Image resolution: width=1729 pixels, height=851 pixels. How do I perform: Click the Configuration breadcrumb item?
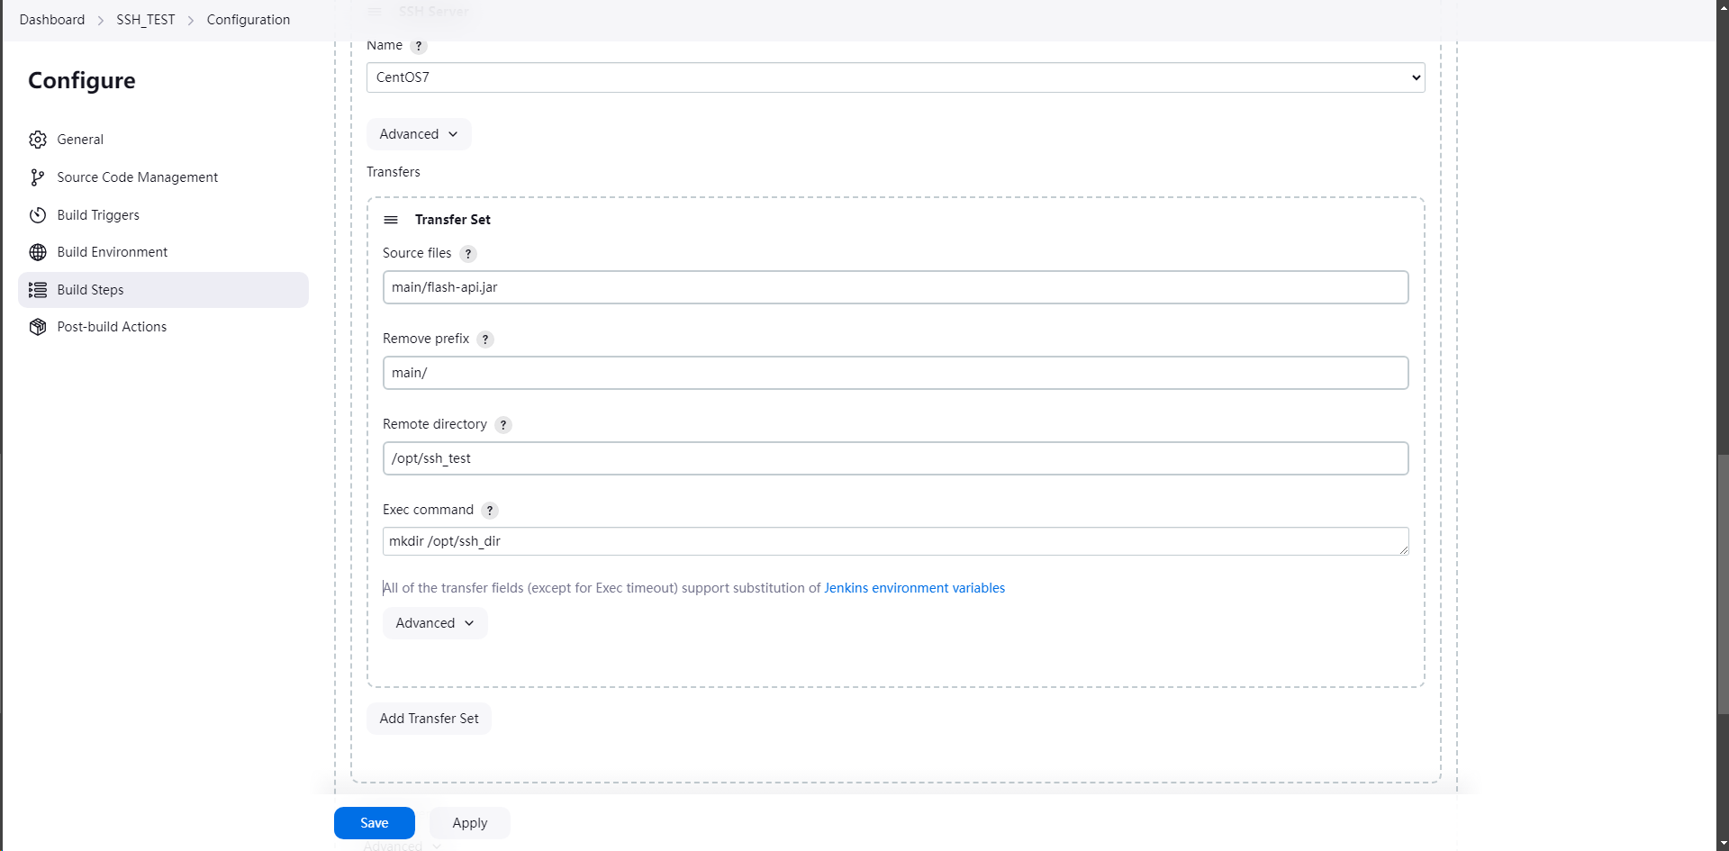[x=249, y=20]
